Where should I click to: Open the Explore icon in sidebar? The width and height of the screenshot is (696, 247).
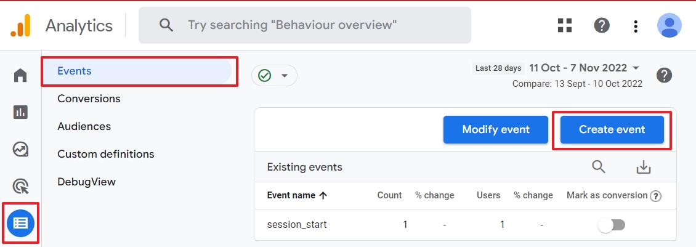point(20,149)
